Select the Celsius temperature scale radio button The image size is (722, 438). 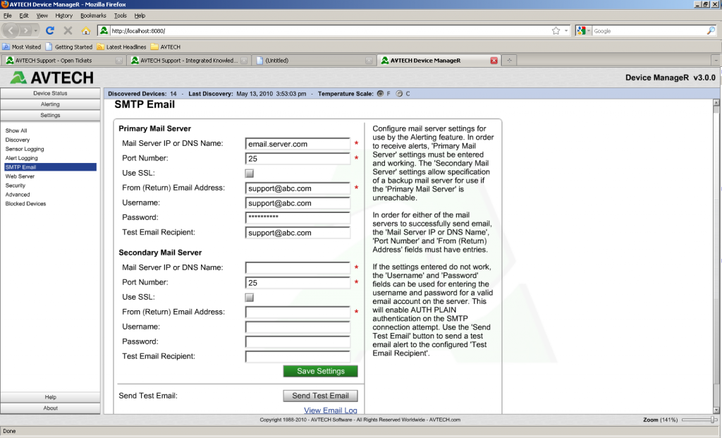click(x=399, y=93)
